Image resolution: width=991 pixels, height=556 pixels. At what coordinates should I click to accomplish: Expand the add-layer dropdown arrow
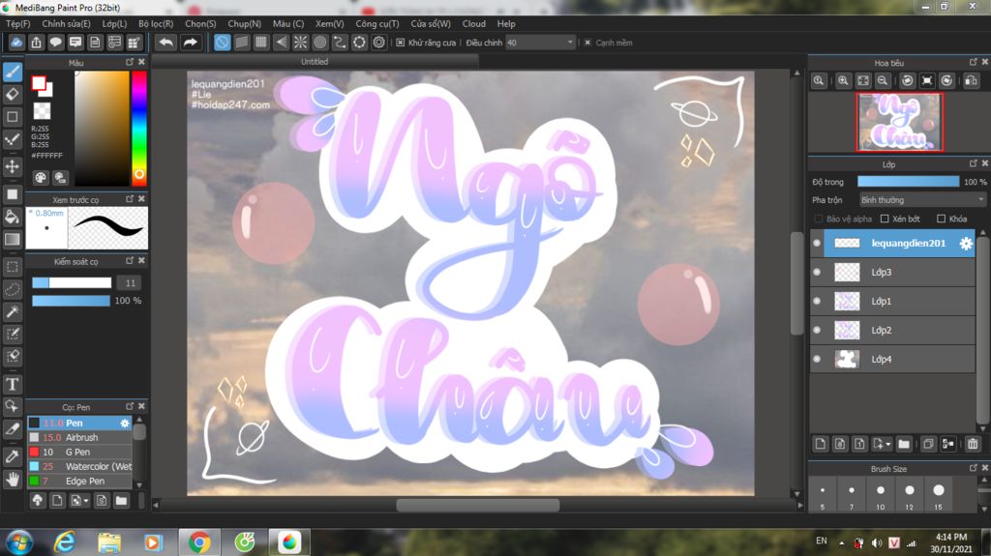point(888,444)
